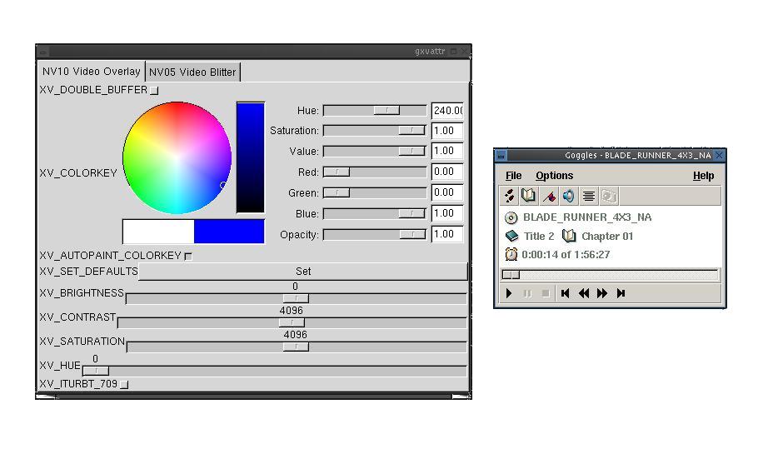
Task: Click the film reel icon in Goggles toolbar
Action: coord(509,196)
